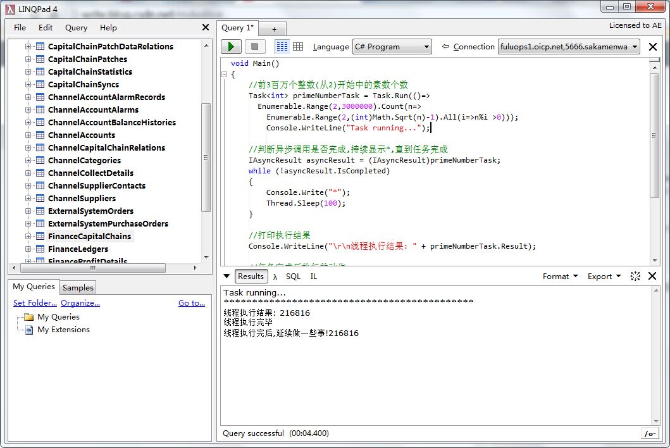Open the Query menu

point(76,27)
